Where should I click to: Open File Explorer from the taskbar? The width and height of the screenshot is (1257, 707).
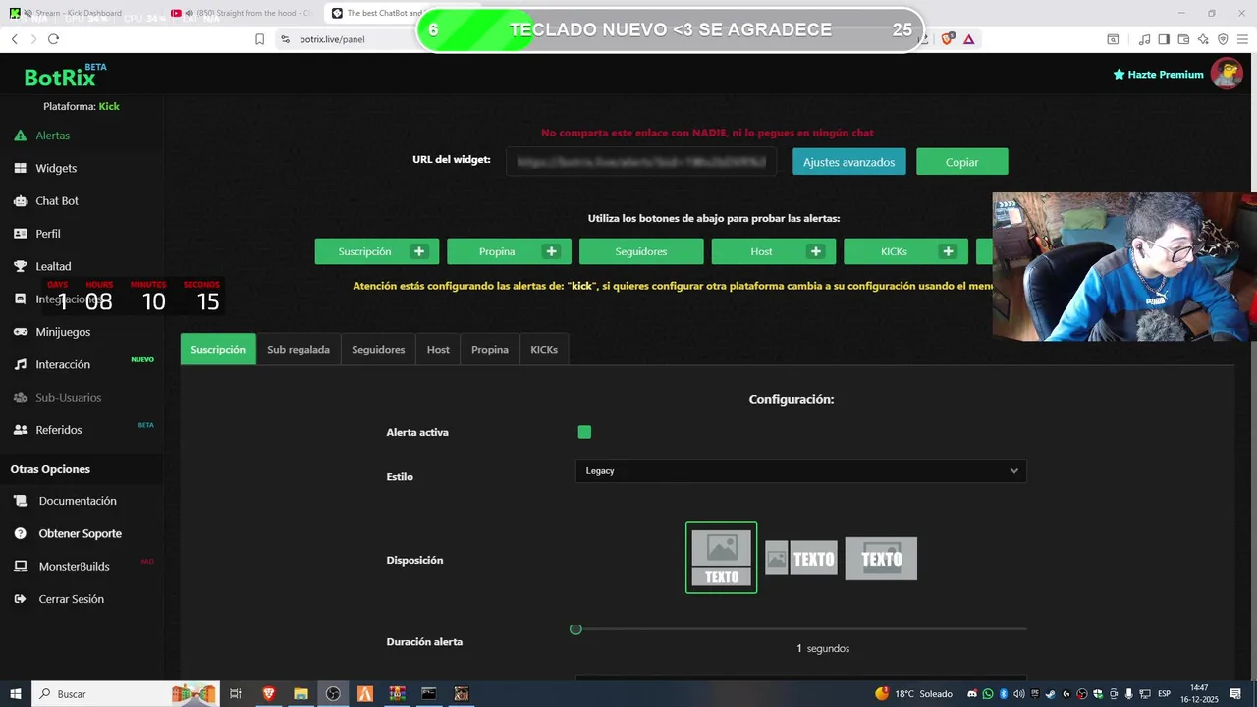pos(301,694)
